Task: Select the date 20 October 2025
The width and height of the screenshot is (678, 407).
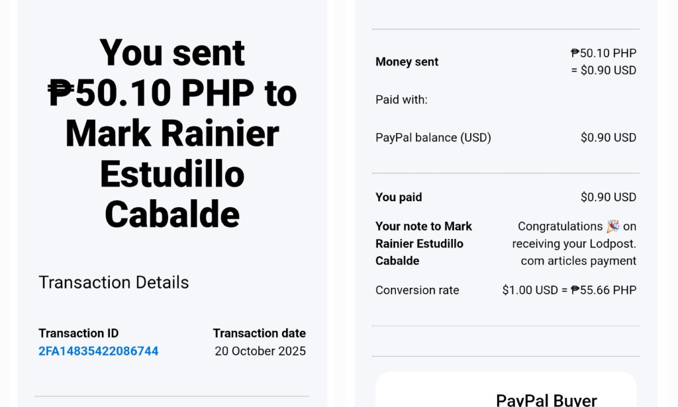Action: [x=260, y=351]
